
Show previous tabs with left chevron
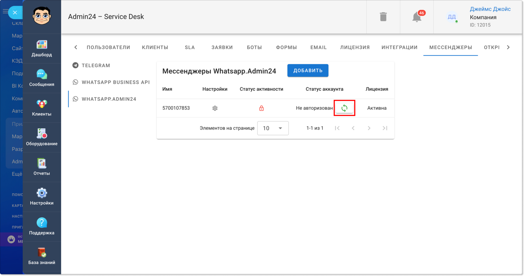pyautogui.click(x=76, y=47)
